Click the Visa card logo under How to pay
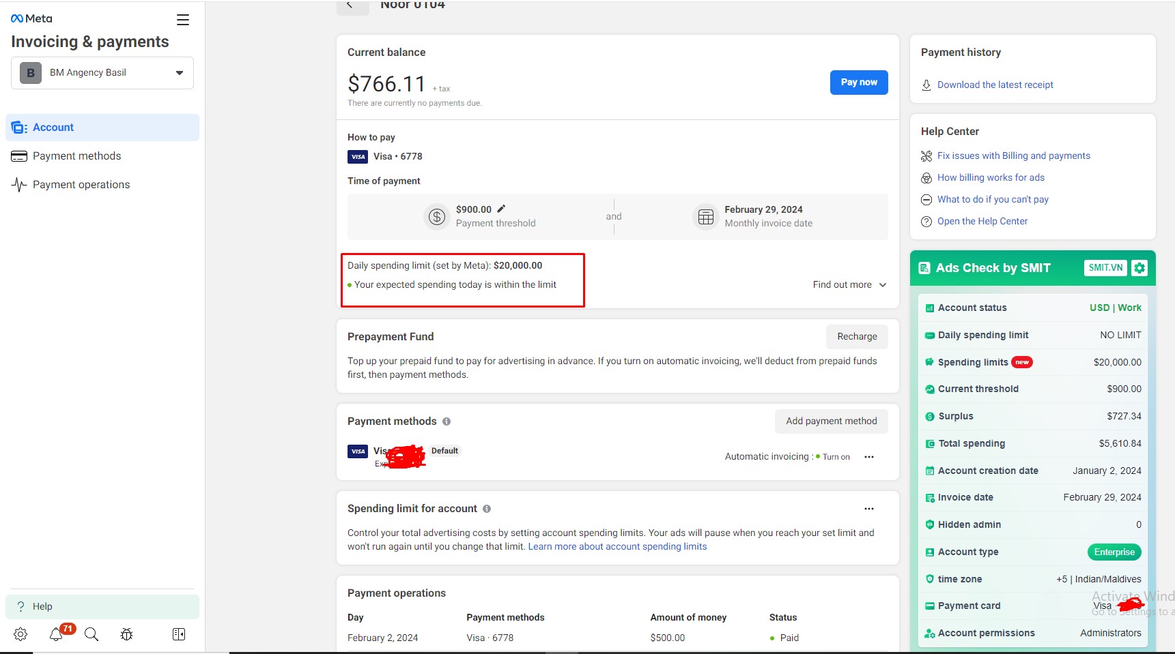 coord(358,157)
